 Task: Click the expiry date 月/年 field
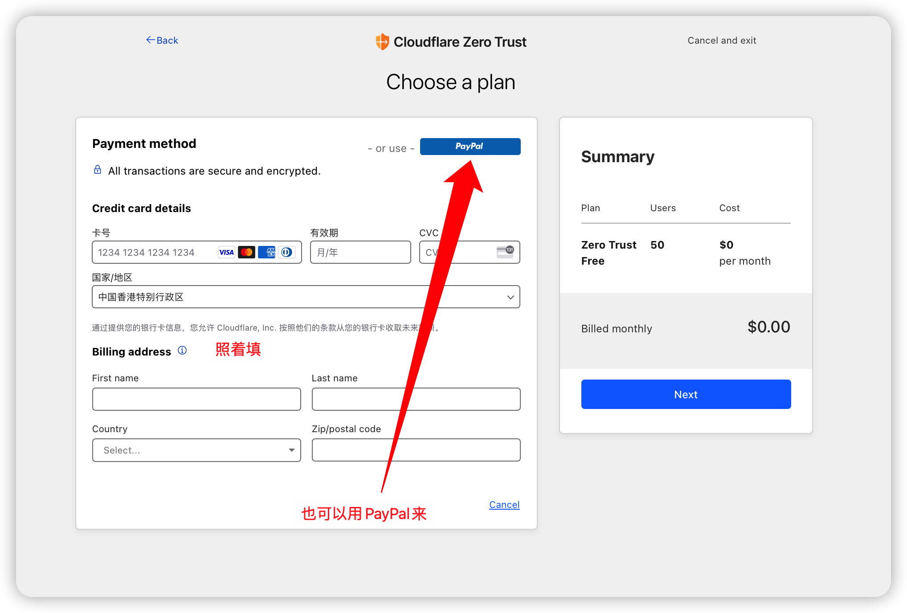(x=360, y=252)
